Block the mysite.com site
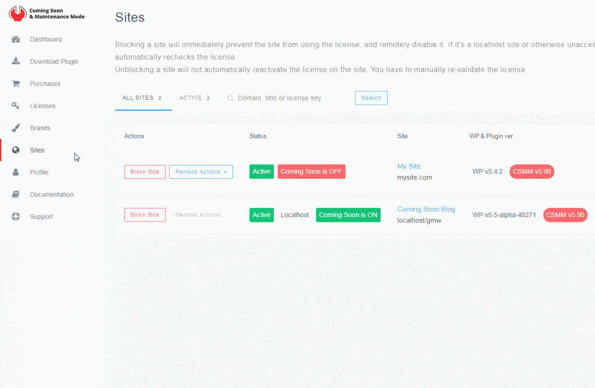The height and width of the screenshot is (388, 595). pos(145,172)
